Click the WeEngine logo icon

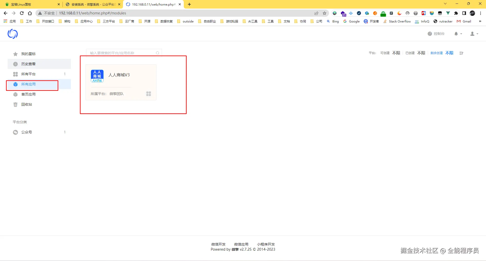[x=13, y=34]
